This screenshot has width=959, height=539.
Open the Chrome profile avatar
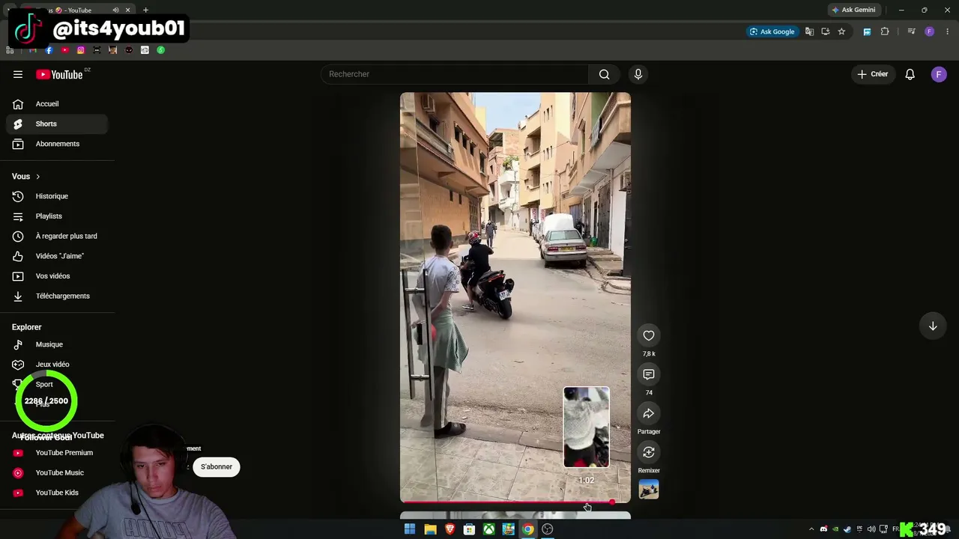[930, 31]
